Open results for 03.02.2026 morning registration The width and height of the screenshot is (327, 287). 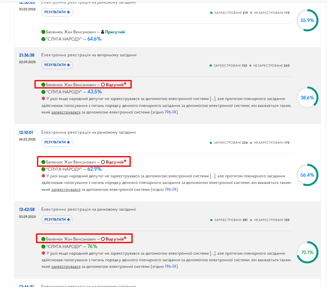57,12
